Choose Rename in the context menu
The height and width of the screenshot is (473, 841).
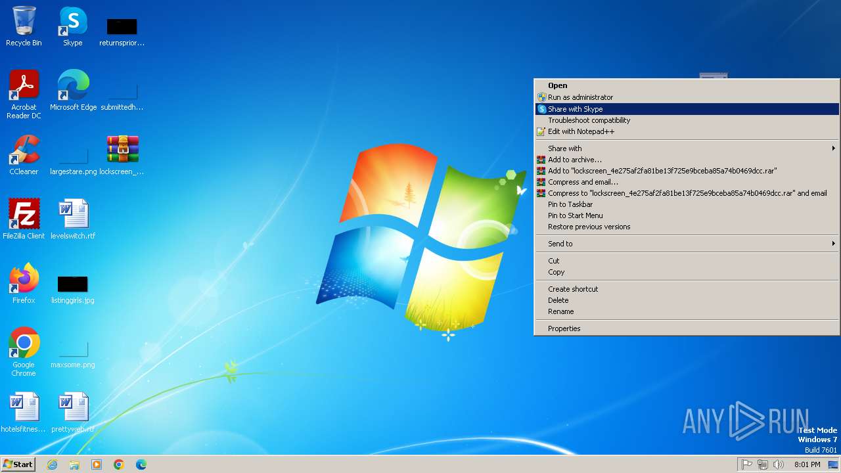(x=687, y=311)
